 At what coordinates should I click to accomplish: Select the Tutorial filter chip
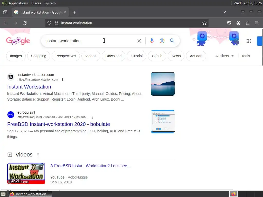[137, 56]
